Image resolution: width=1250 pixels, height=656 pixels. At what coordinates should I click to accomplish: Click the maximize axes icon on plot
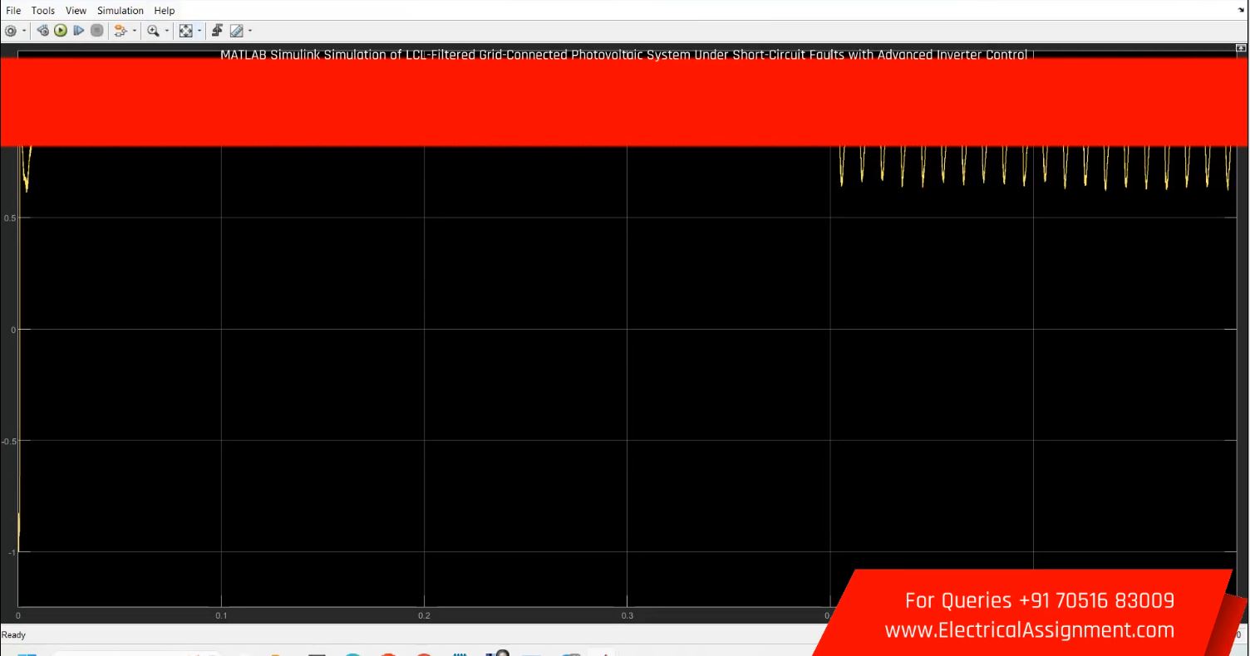(1242, 49)
